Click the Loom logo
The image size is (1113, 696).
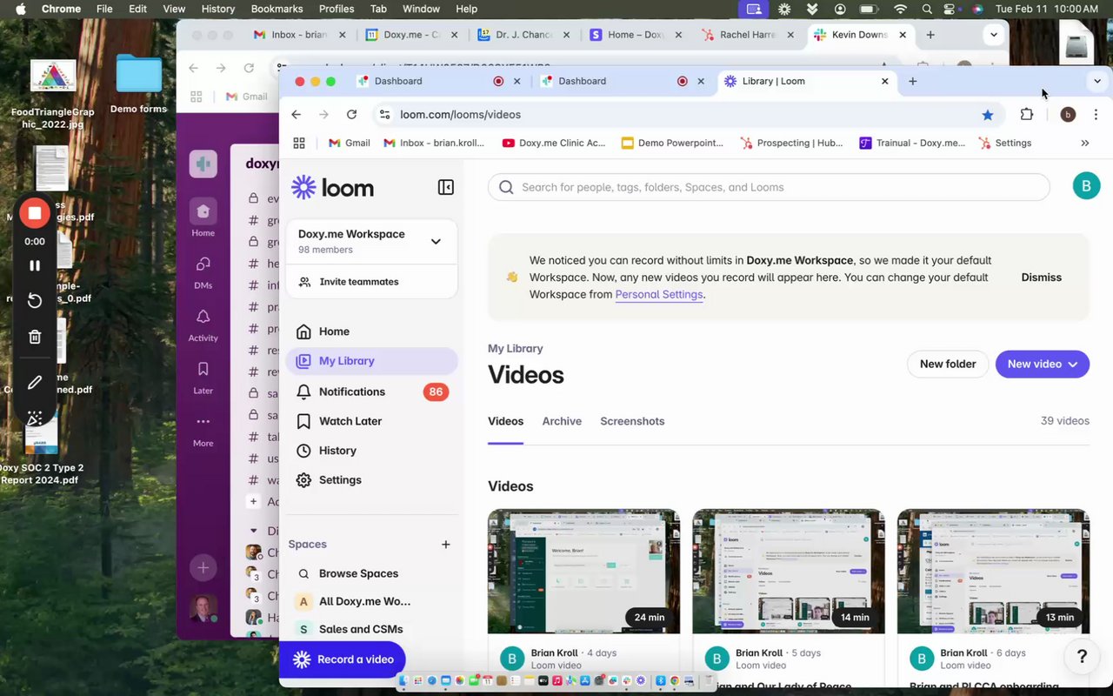332,187
